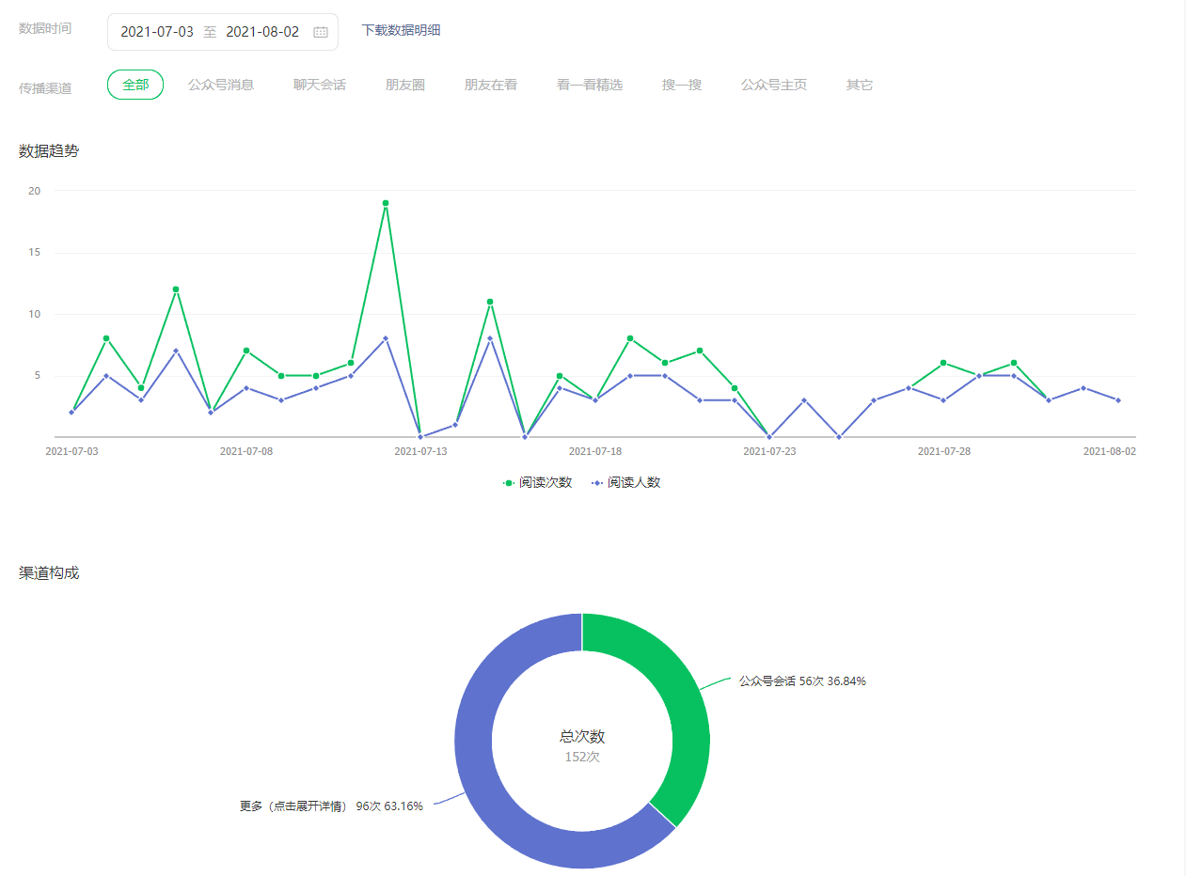Choose the 看一看精选 channel

click(590, 85)
